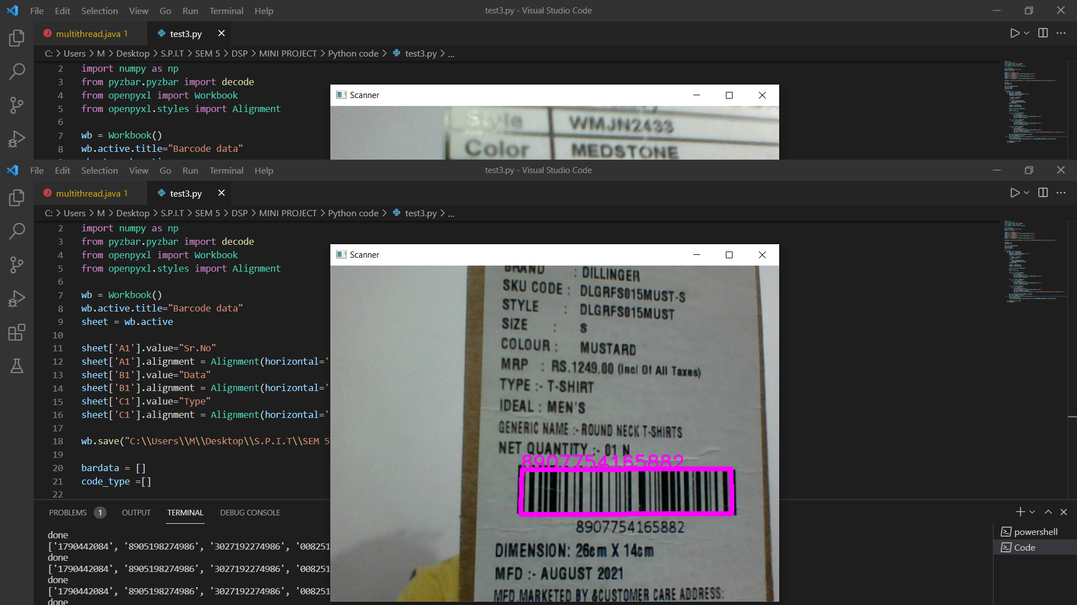Open Source Control in the upper VS Code window

[x=17, y=105]
